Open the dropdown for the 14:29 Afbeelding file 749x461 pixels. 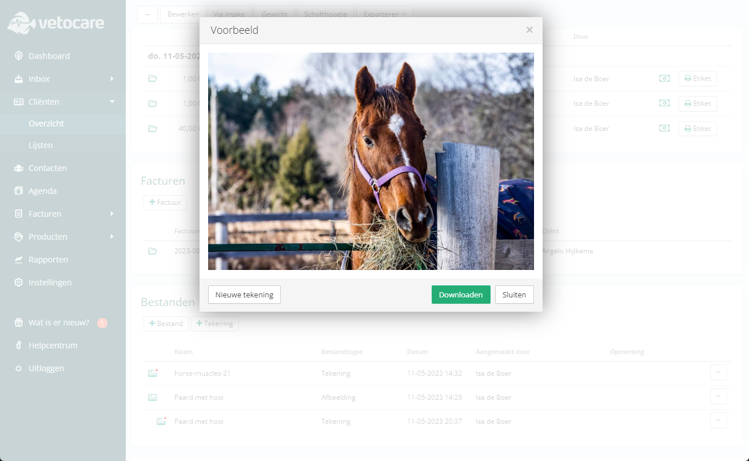click(x=718, y=396)
